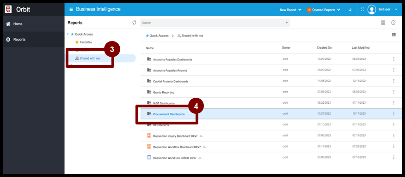This screenshot has height=177, width=405.
Task: Click dashboard icon of Requisition Inquiry Dashboard
Action: click(149, 136)
